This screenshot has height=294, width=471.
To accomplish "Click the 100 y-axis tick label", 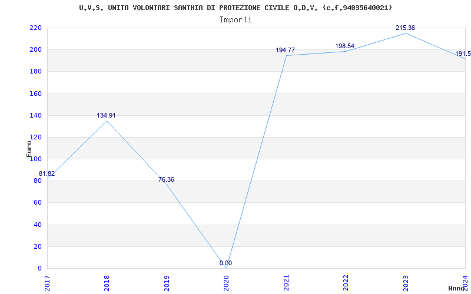I will (35, 159).
